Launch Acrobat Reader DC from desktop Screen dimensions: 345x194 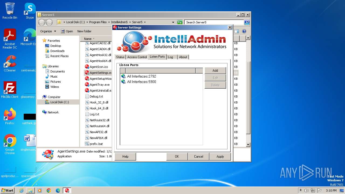tap(10, 39)
